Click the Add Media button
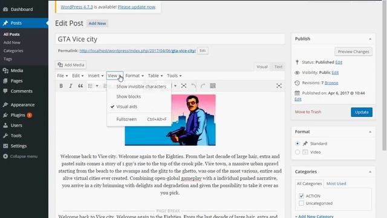This screenshot has width=387, height=218. point(71,65)
